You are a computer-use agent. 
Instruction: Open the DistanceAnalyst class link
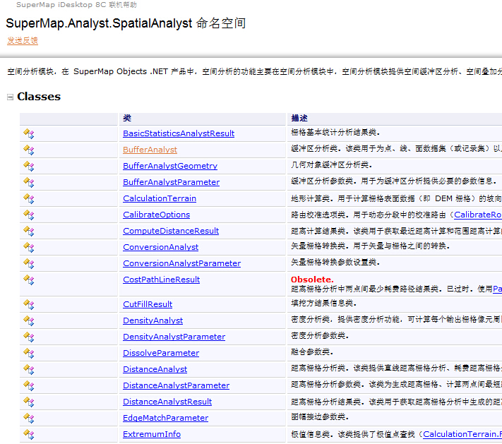click(x=155, y=369)
